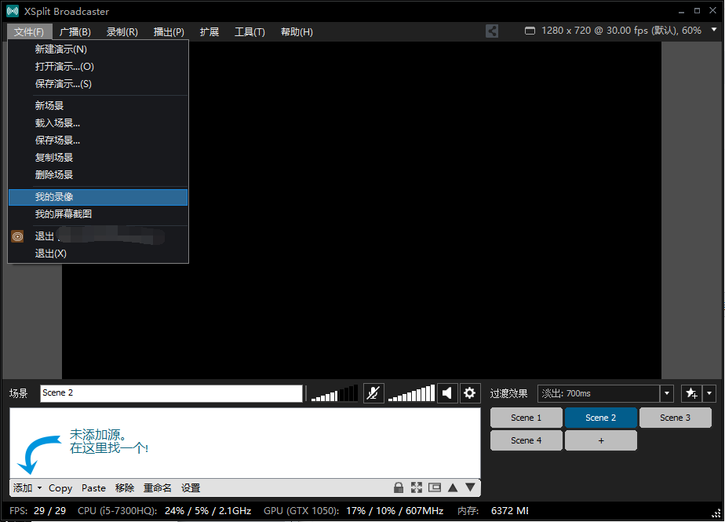Open the 录制(R) menu
This screenshot has height=522, width=725.
122,32
